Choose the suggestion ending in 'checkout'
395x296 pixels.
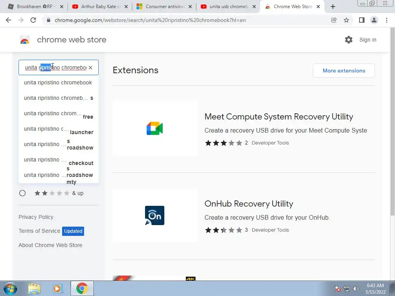(58, 160)
